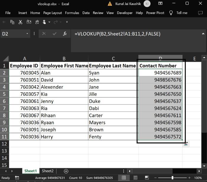The height and width of the screenshot is (182, 207).
Task: Click the Name Box showing D2
Action: click(13, 34)
